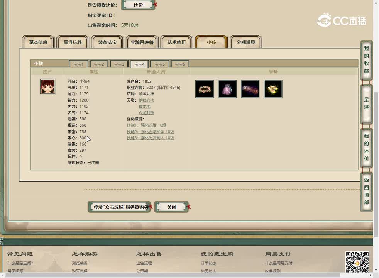The height and width of the screenshot is (278, 379).
Task: Click the pink skirt equipment icon
Action: click(x=227, y=89)
